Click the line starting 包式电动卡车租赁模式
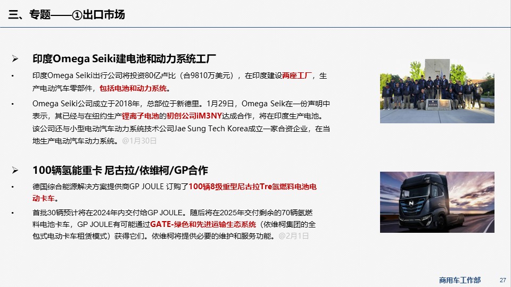This screenshot has height=287, width=511. 170,236
